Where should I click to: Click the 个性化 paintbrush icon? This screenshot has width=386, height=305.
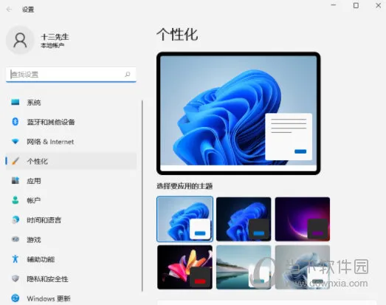click(15, 161)
